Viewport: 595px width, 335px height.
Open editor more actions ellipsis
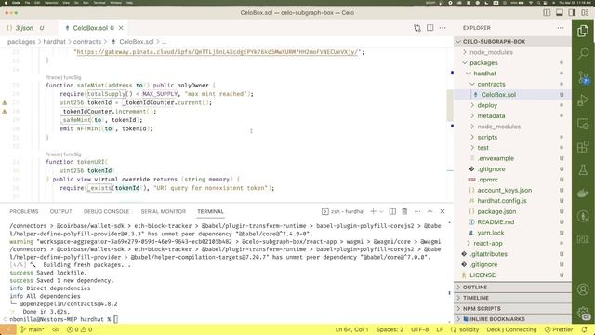tap(443, 28)
